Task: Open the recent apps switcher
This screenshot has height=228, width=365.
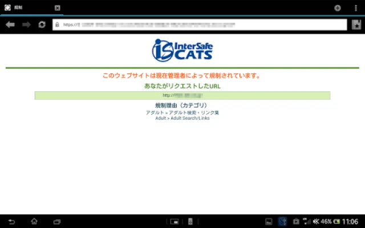Action: click(x=56, y=221)
